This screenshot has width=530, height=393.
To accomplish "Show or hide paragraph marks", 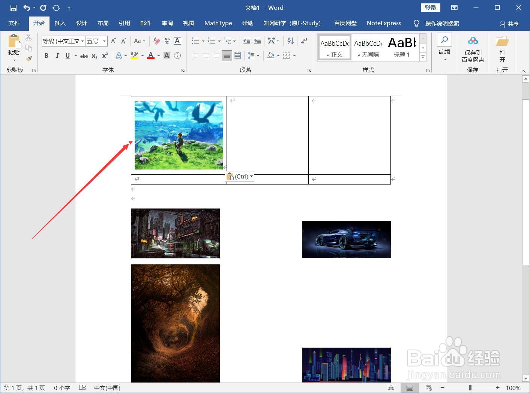I will [x=304, y=41].
